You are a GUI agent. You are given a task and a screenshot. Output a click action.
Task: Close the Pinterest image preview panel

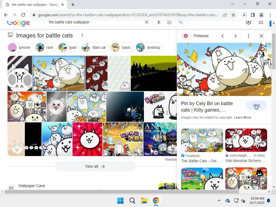tap(261, 36)
